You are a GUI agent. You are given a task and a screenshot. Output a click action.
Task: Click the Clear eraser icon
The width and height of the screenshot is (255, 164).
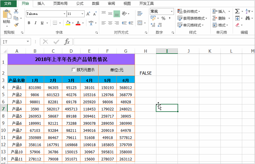(237, 25)
